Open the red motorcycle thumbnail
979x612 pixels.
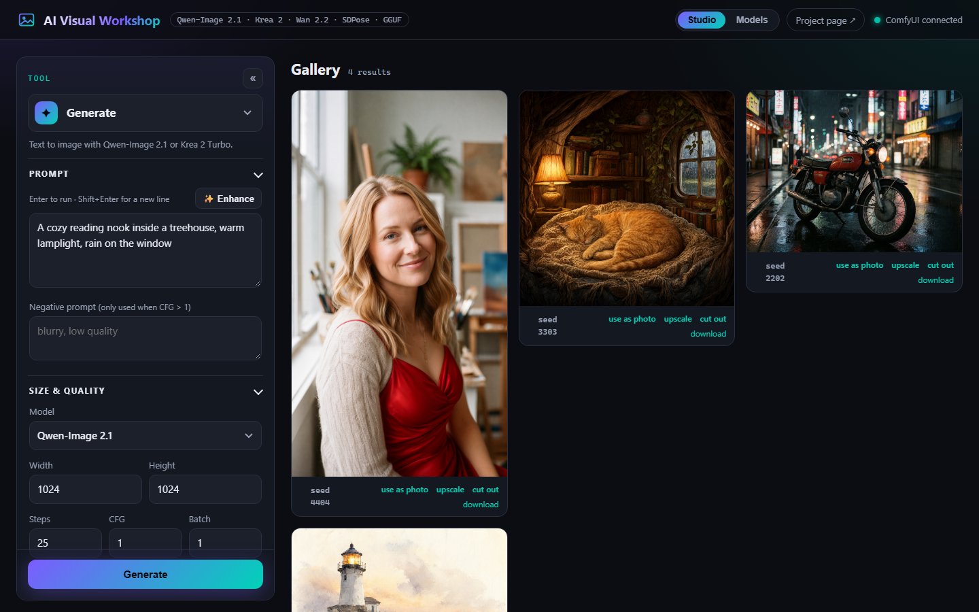point(854,171)
